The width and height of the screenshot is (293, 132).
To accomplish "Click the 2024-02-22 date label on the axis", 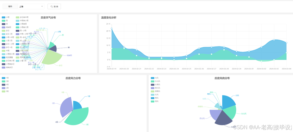I will pos(149,69).
